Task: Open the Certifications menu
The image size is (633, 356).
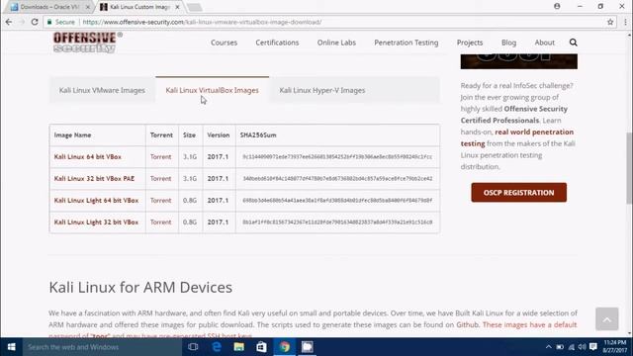Action: [277, 43]
